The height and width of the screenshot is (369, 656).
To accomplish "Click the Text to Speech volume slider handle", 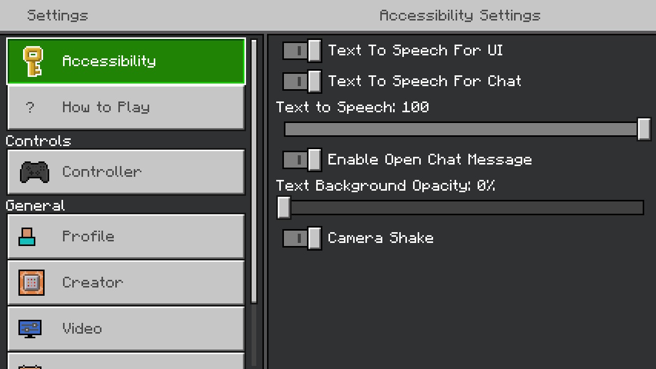I will pos(644,129).
